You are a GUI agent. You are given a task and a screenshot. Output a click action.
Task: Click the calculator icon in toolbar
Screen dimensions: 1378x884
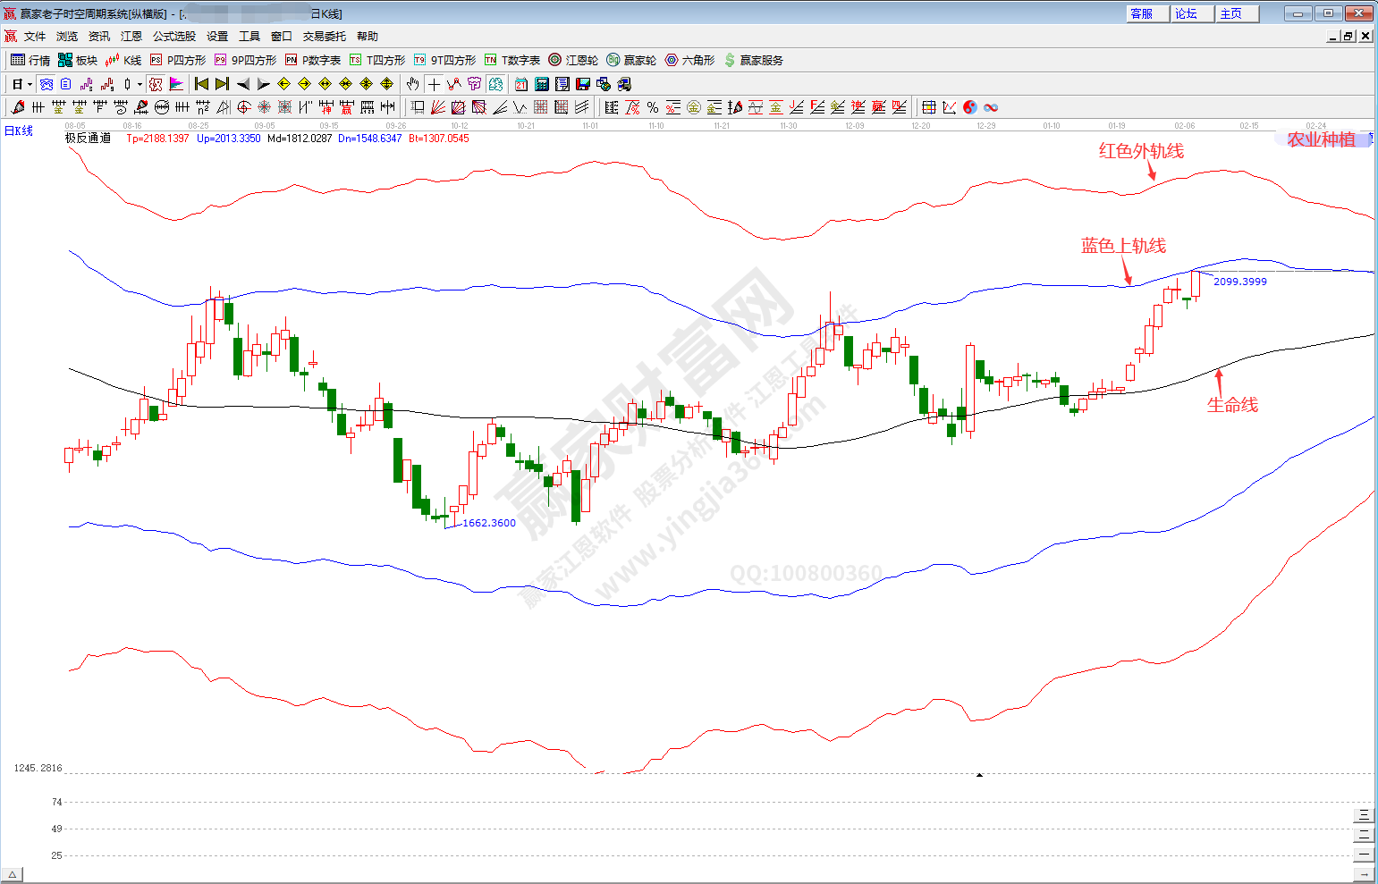[x=542, y=84]
